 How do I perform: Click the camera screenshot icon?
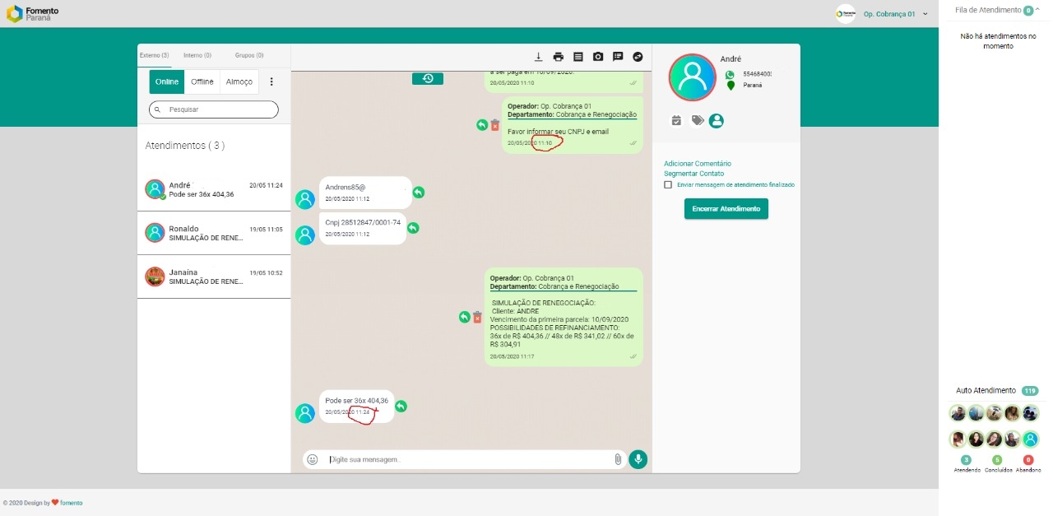pos(598,57)
